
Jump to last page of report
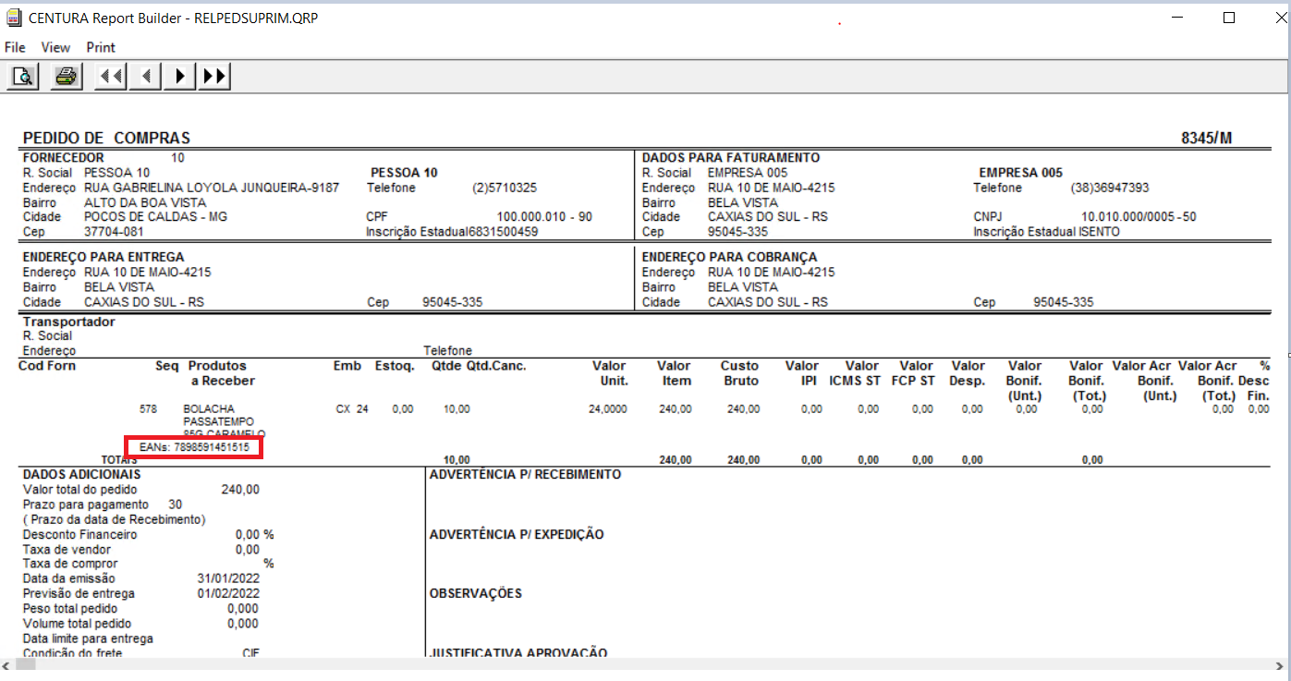coord(213,77)
